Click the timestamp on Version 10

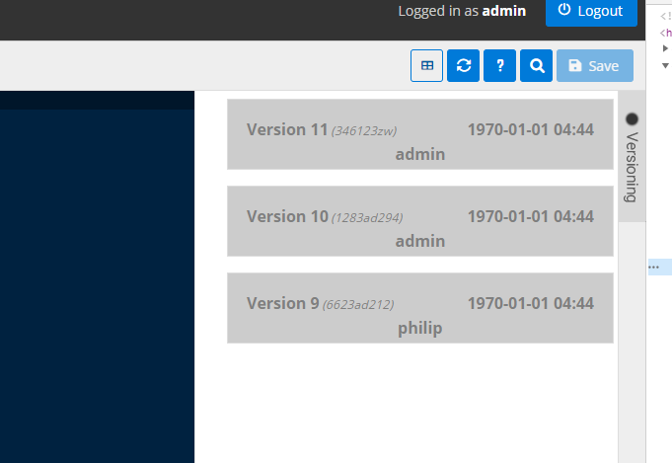point(530,216)
